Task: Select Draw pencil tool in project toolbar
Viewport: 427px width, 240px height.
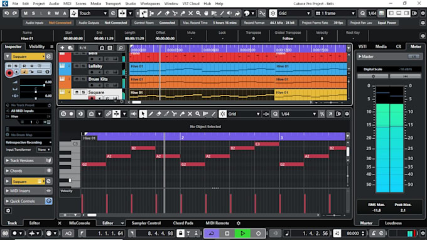Action: click(x=159, y=13)
